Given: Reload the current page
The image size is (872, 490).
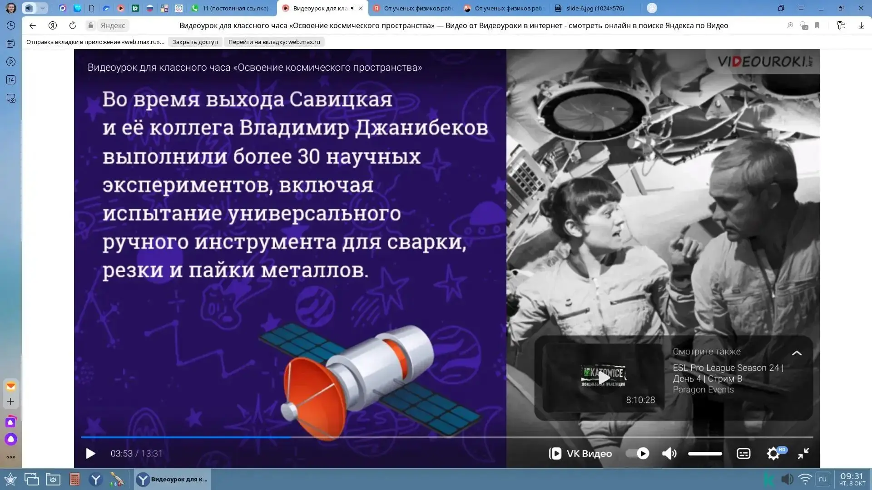Looking at the screenshot, I should point(73,25).
